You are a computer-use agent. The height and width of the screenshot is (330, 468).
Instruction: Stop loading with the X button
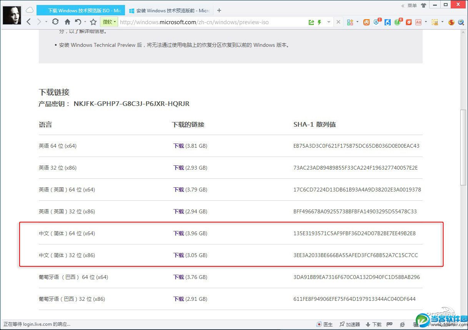pyautogui.click(x=338, y=22)
